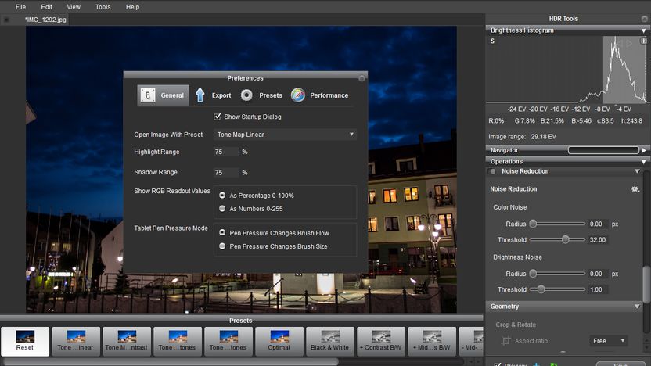Viewport: 651px width, 366px height.
Task: Click the Brightness Noise Threshold value 1.00
Action: pyautogui.click(x=598, y=289)
